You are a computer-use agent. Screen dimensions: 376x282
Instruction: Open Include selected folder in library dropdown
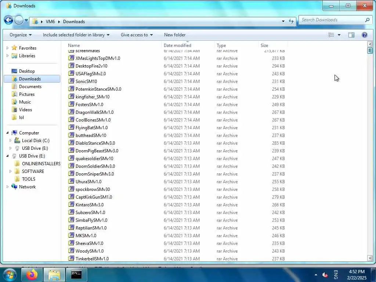[x=76, y=35]
